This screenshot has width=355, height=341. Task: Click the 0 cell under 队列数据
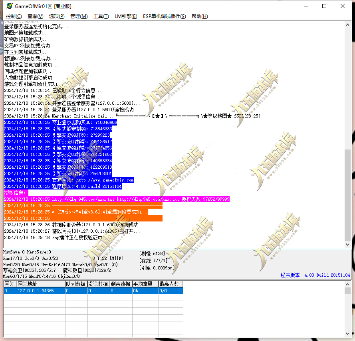click(76, 291)
